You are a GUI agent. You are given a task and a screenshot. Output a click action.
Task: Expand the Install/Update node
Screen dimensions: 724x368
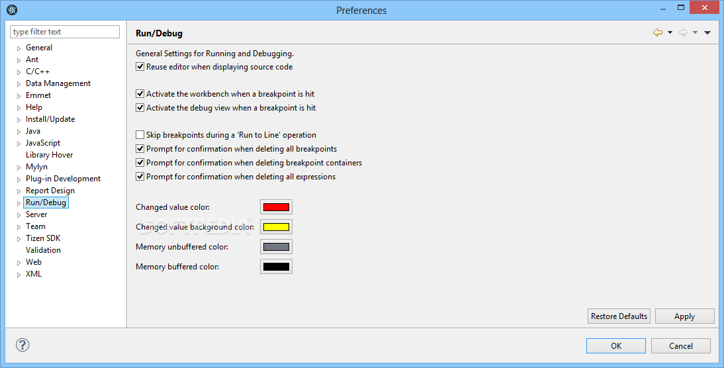[x=19, y=120]
